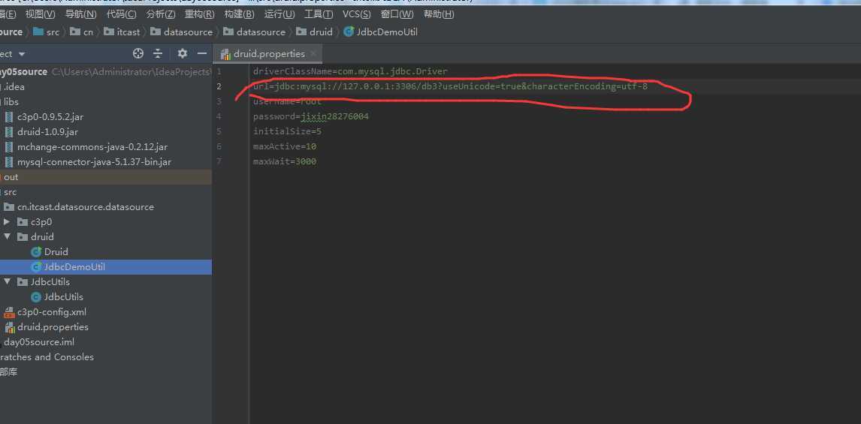The image size is (861, 424).
Task: Click the maxActive=10 line
Action: pyautogui.click(x=285, y=147)
